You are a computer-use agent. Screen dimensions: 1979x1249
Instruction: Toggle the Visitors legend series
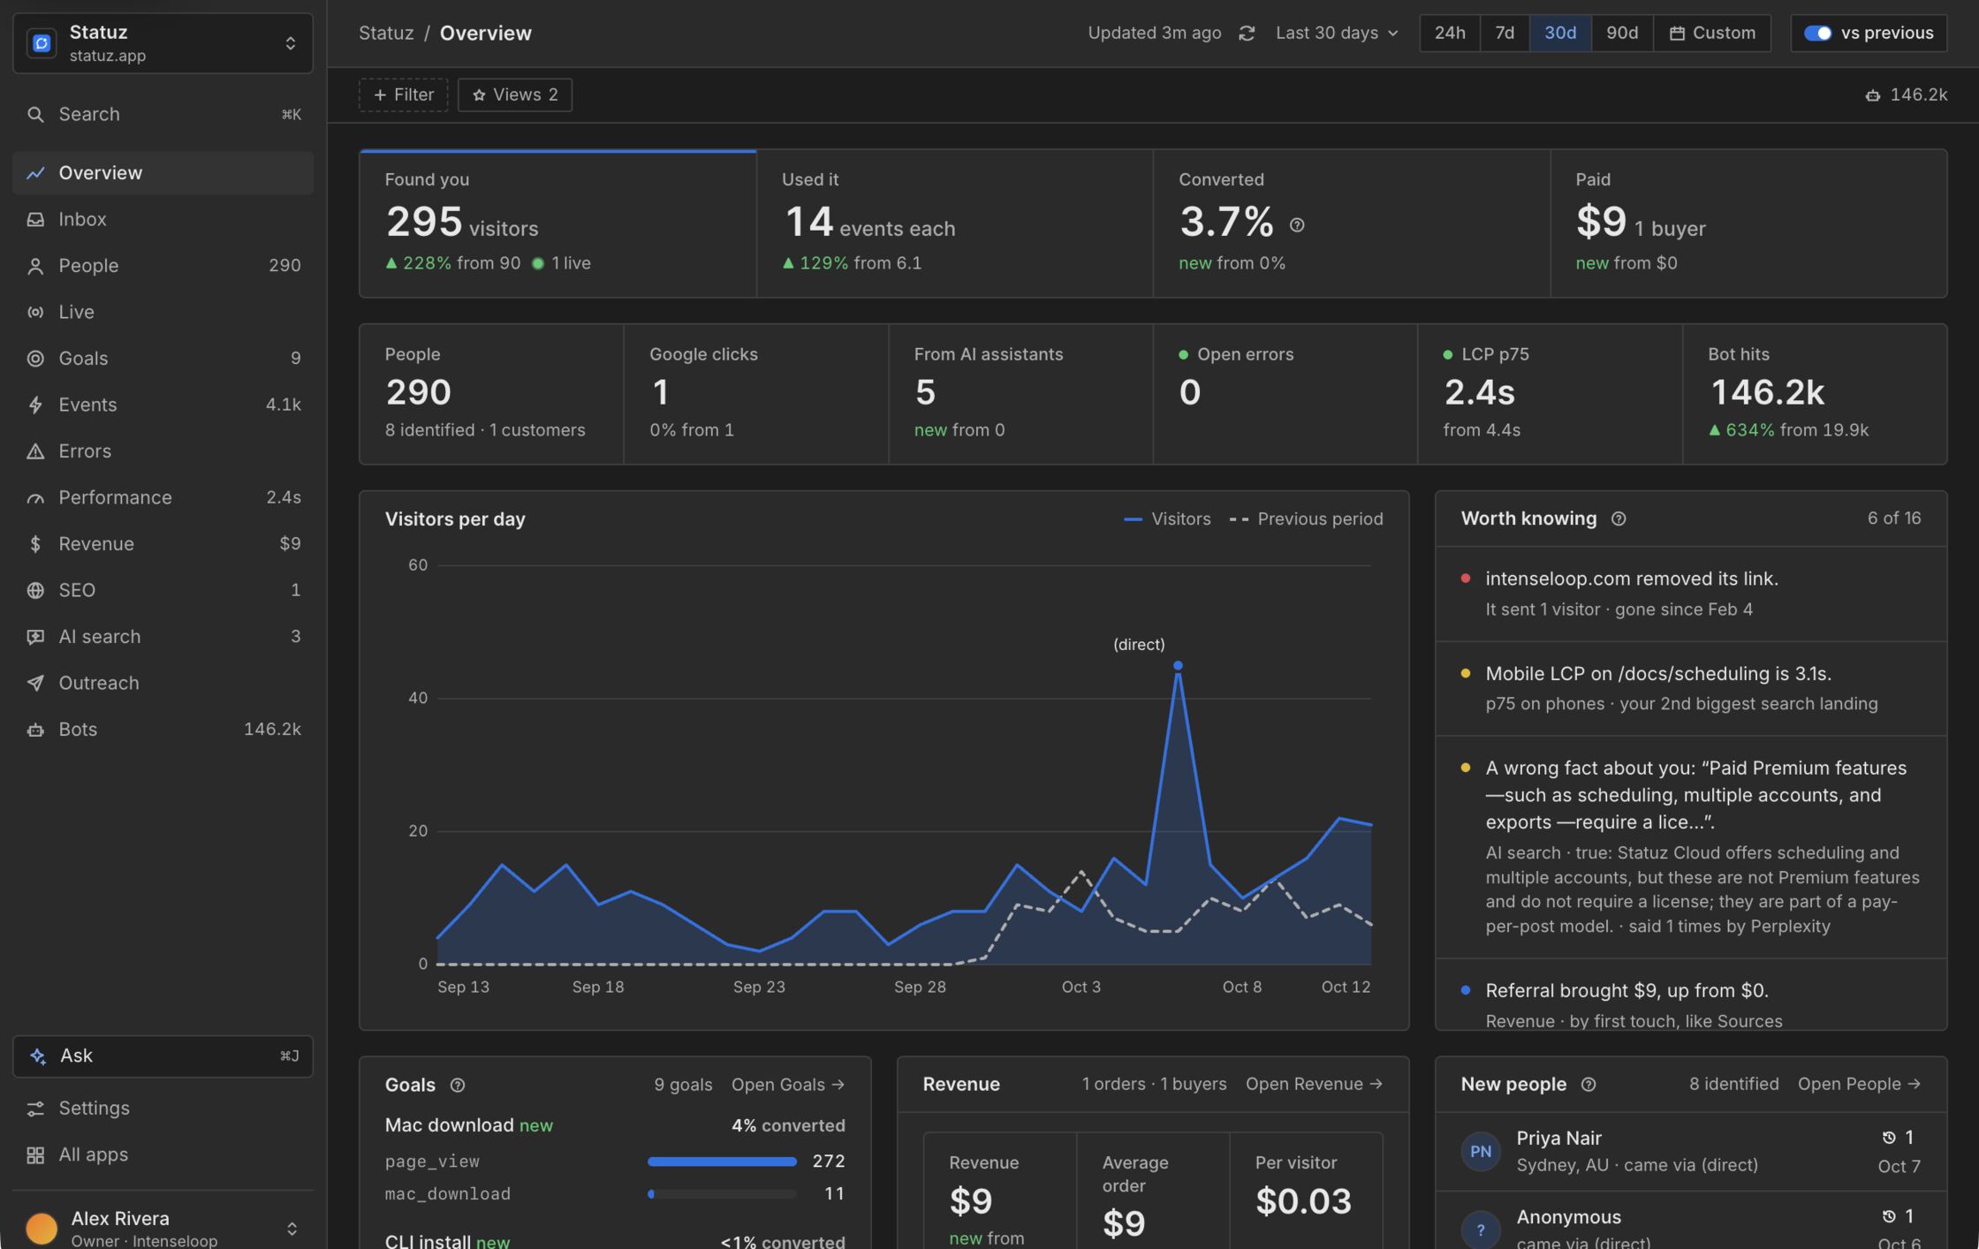[1167, 519]
